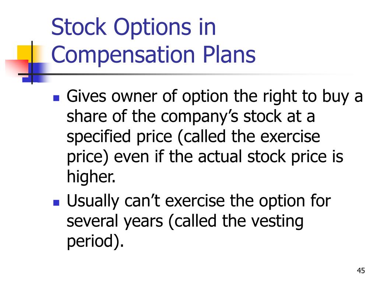Image resolution: width=377 pixels, height=283 pixels.
Task: Click the word "higher." in the first bullet
Action: coord(91,177)
